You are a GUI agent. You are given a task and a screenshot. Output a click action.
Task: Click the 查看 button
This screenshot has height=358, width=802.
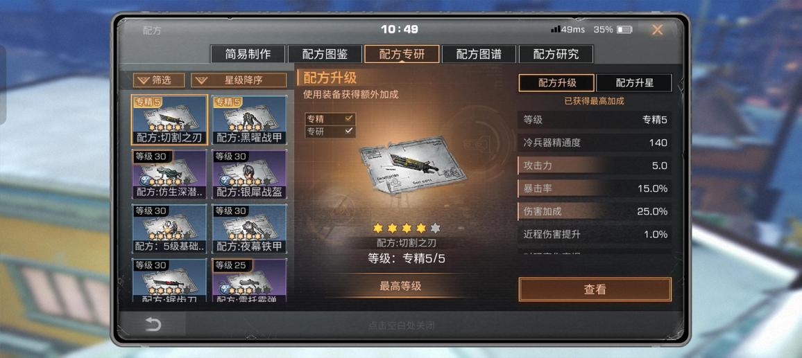click(595, 289)
